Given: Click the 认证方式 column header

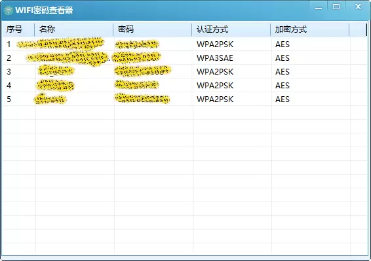Looking at the screenshot, I should tap(231, 29).
